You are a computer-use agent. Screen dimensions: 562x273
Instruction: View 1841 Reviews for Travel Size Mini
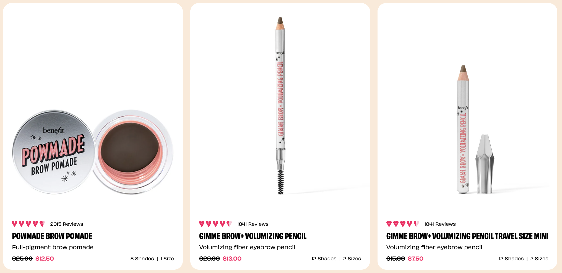[x=440, y=224]
